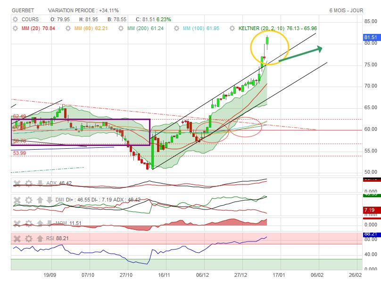Click the MOM 11.51 label
This screenshot has width=381, height=282.
pyautogui.click(x=68, y=223)
